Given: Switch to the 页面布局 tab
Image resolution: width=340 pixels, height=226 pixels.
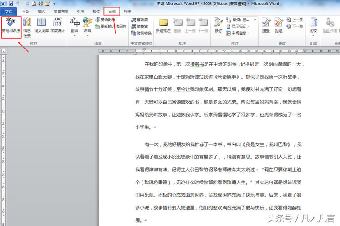Looking at the screenshot, I should (60, 11).
